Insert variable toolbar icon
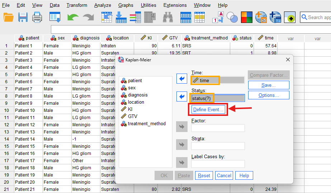Screen dimensions: 331x193 click(x=199, y=17)
